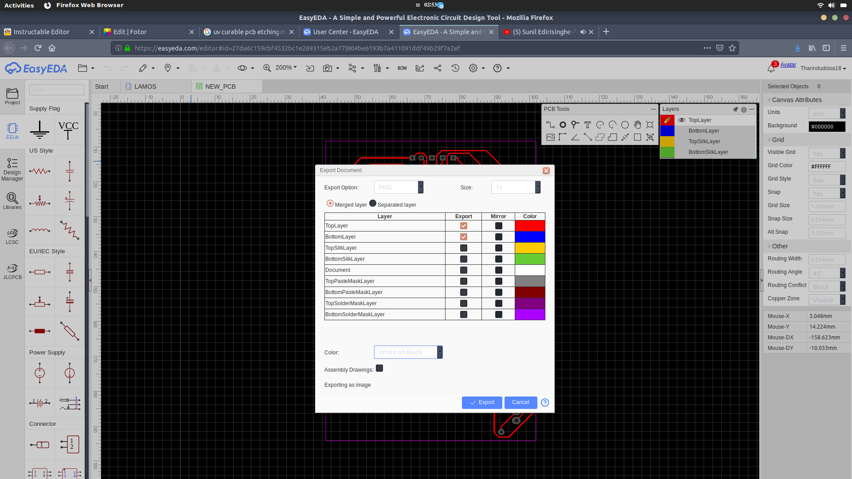Expand the Size dropdown in Export Document

click(537, 187)
